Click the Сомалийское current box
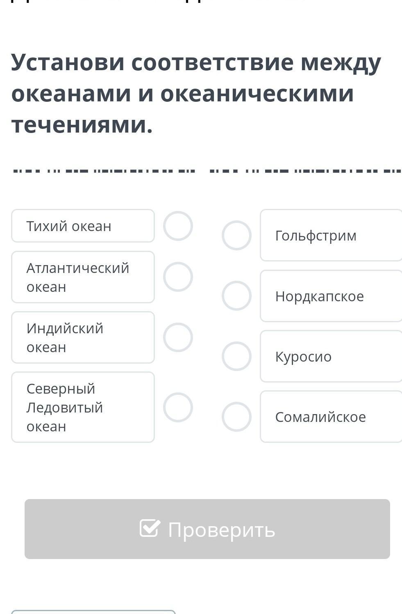402x614 pixels. [x=331, y=417]
